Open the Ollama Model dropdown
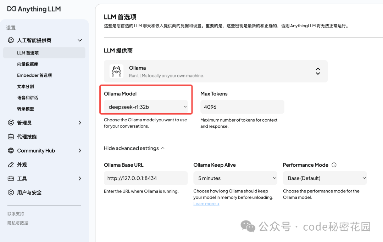 click(x=146, y=107)
